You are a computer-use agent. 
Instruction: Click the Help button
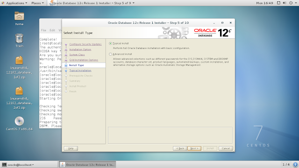coord(71,148)
